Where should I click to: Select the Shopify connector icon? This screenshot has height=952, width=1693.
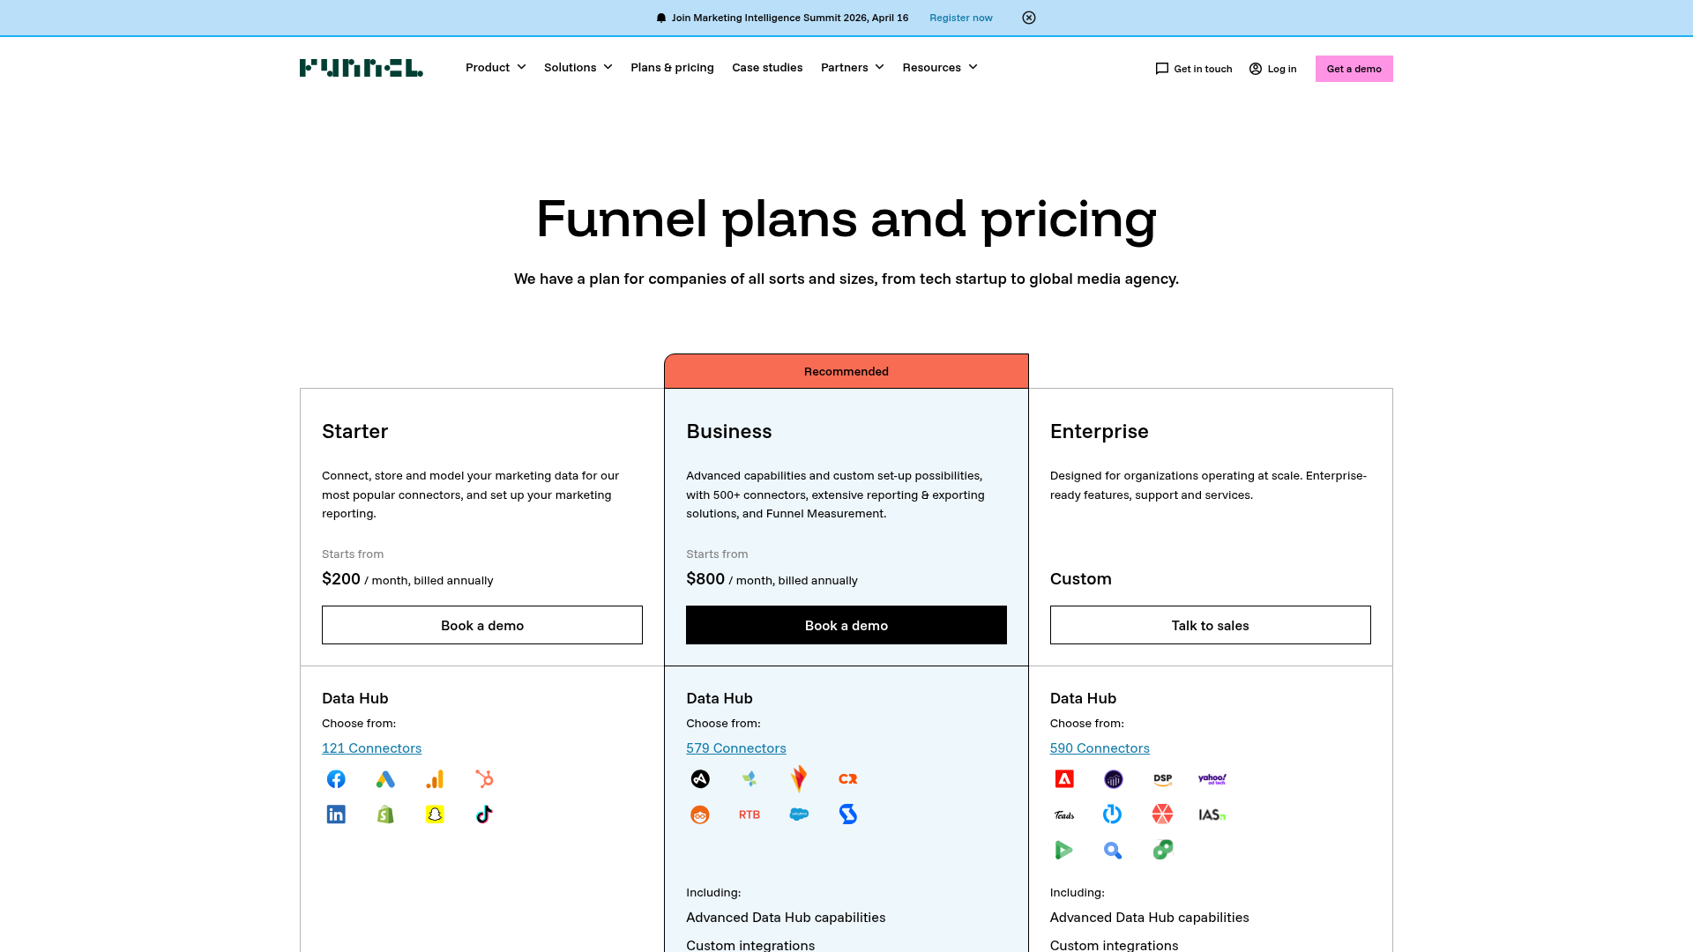coord(385,814)
